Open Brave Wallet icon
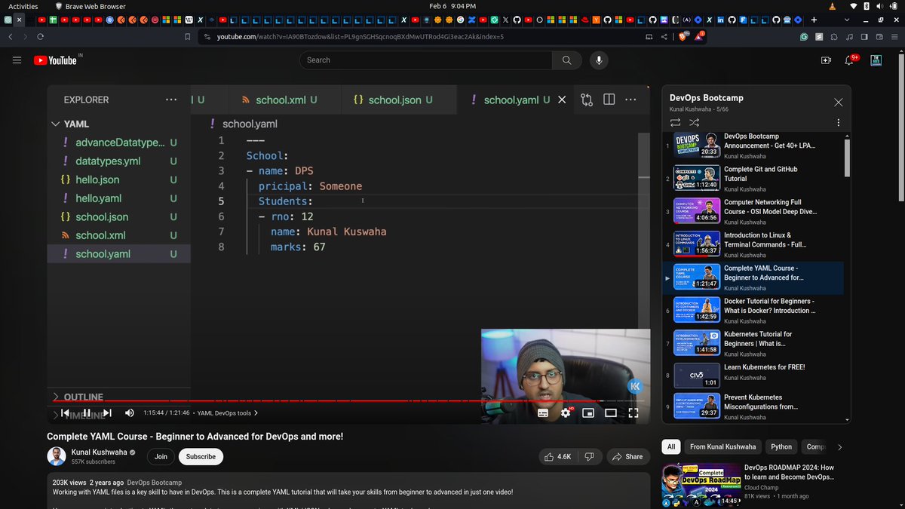 [879, 36]
